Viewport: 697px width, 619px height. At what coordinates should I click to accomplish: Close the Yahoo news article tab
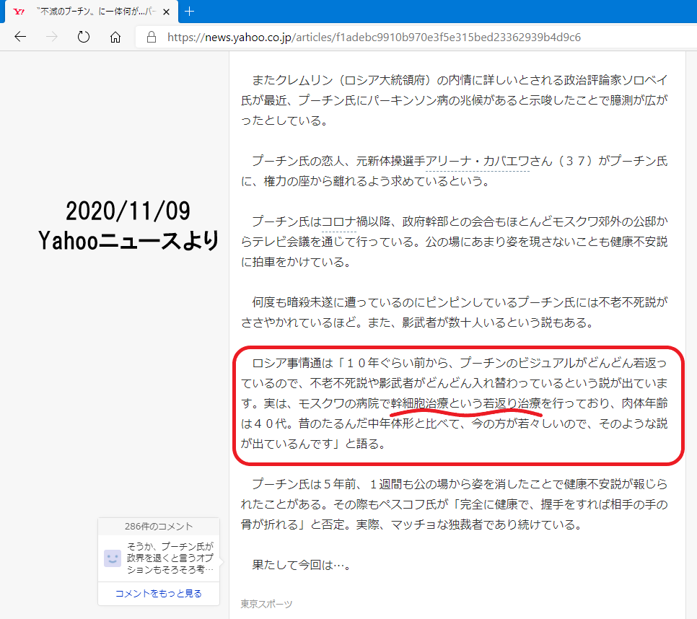click(167, 12)
